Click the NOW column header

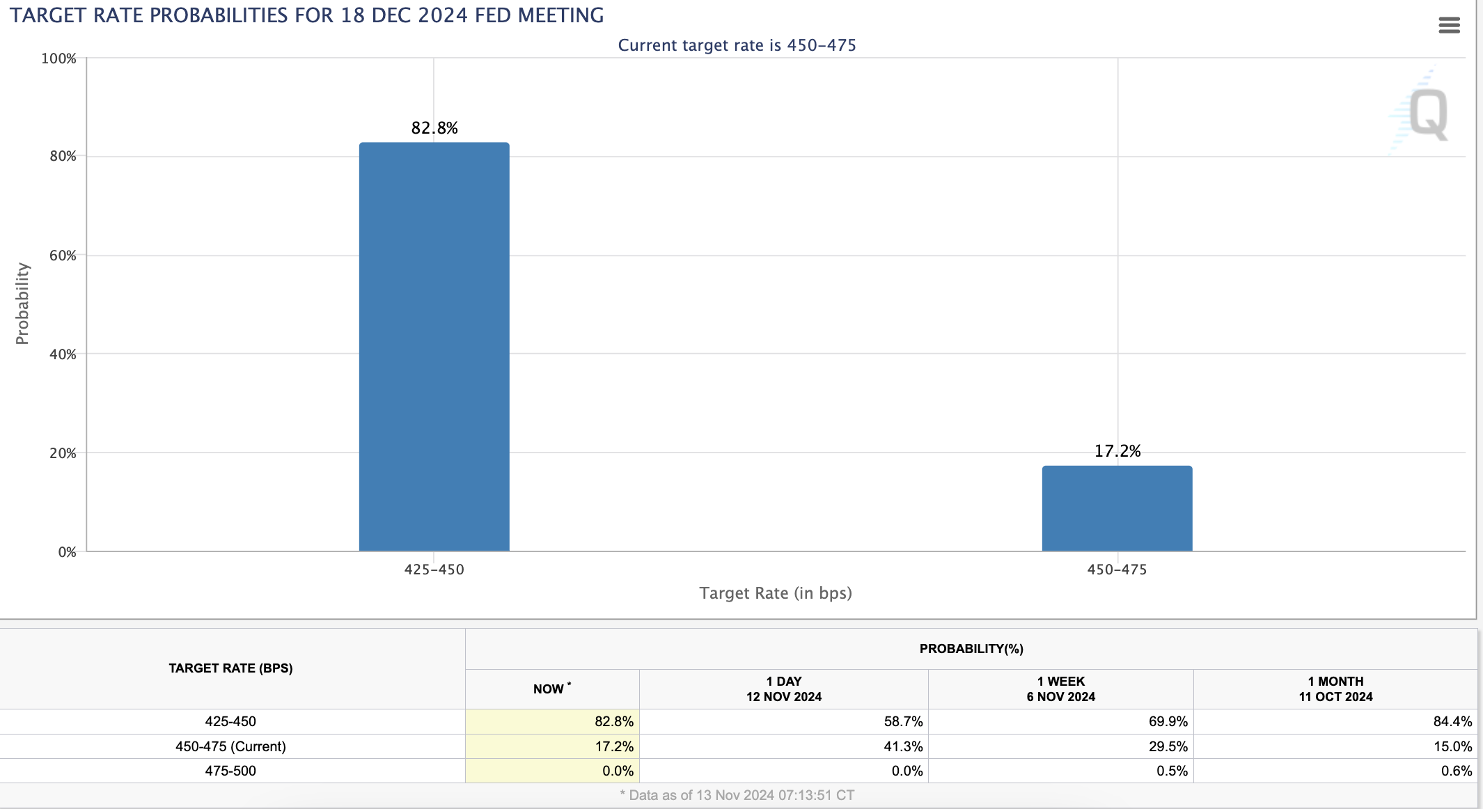[551, 689]
